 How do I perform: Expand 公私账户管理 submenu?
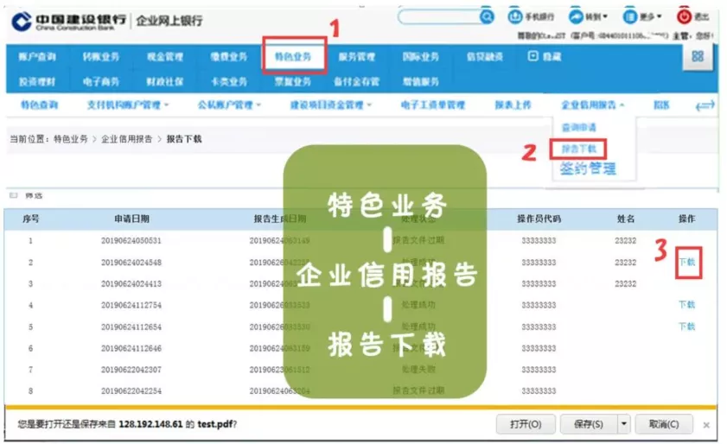coord(258,105)
